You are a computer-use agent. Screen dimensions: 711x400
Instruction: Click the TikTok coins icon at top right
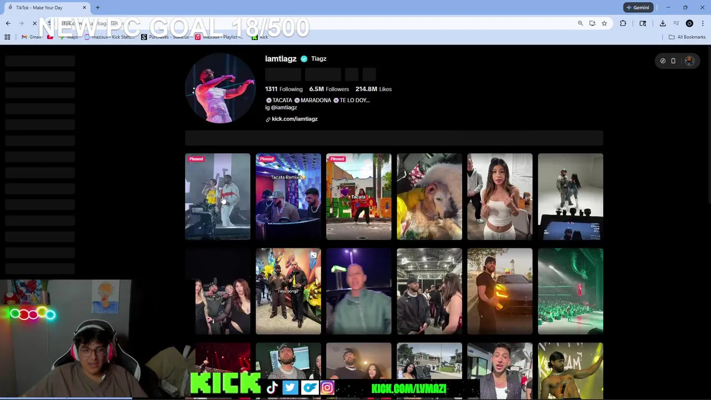(x=663, y=61)
